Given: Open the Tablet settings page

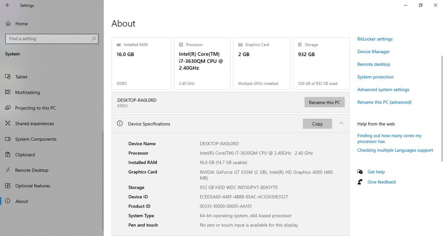Looking at the screenshot, I should click(x=21, y=77).
